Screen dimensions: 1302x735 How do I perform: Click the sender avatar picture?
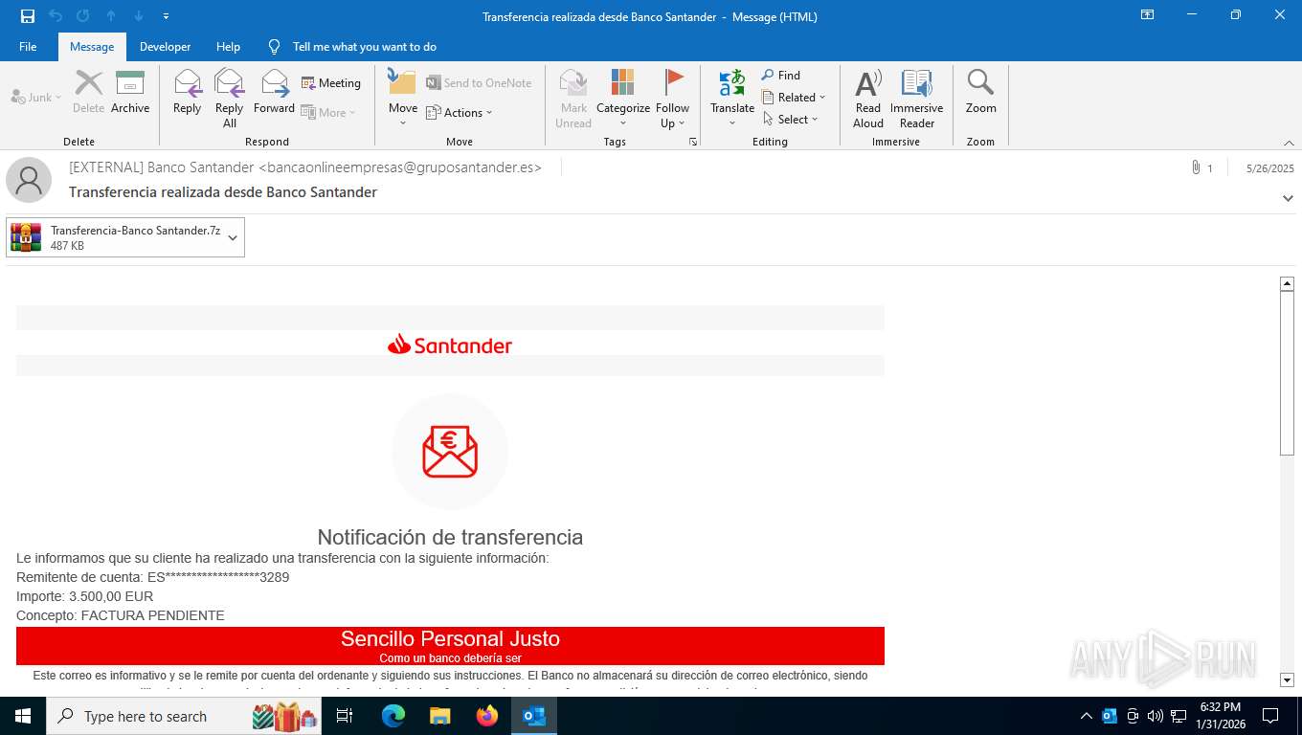click(x=29, y=180)
